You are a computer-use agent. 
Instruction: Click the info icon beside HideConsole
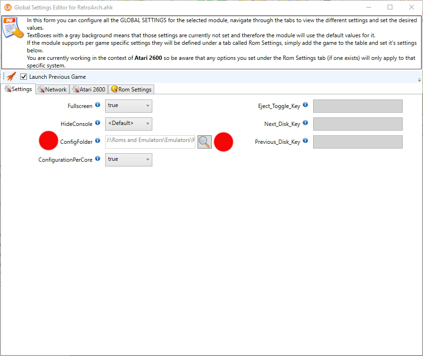[x=98, y=123]
